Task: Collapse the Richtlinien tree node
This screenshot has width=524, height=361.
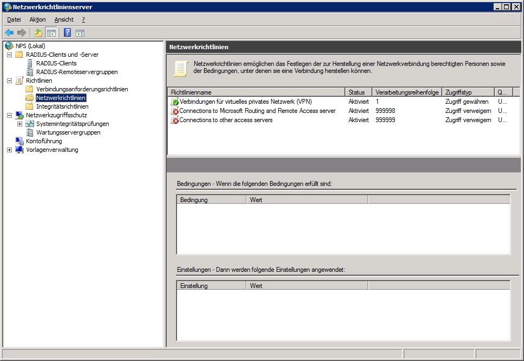Action: coord(9,81)
